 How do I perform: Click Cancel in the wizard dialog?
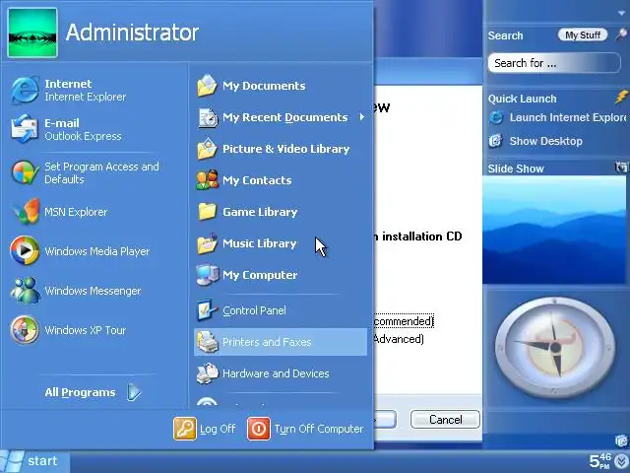click(445, 420)
